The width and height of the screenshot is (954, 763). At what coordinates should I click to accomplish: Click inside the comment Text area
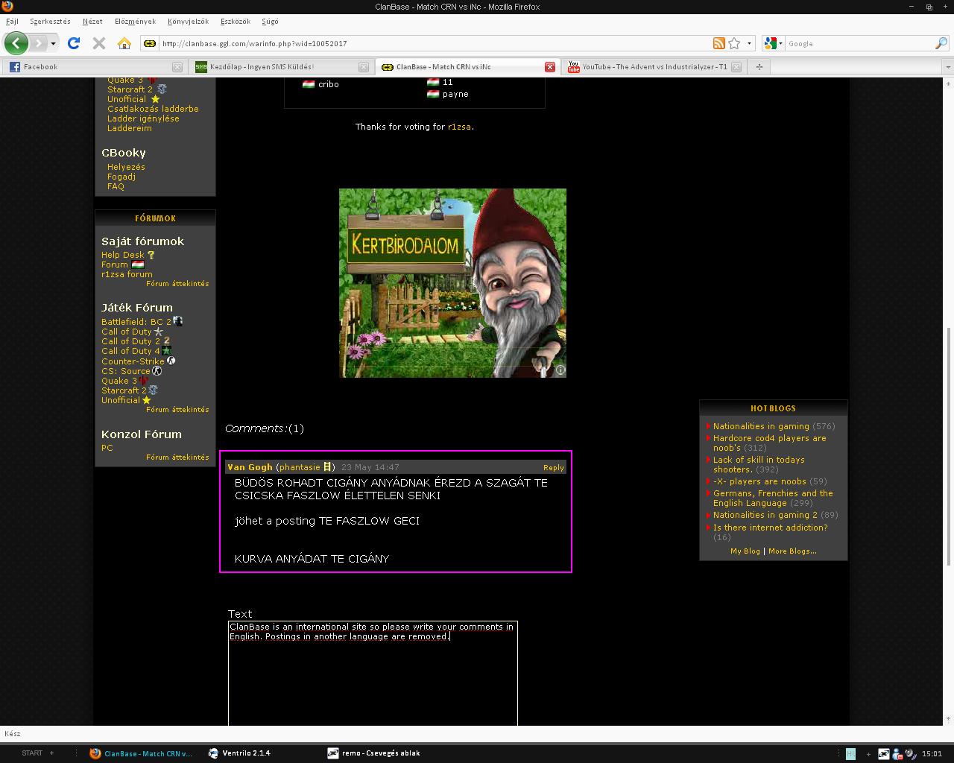[x=373, y=678]
